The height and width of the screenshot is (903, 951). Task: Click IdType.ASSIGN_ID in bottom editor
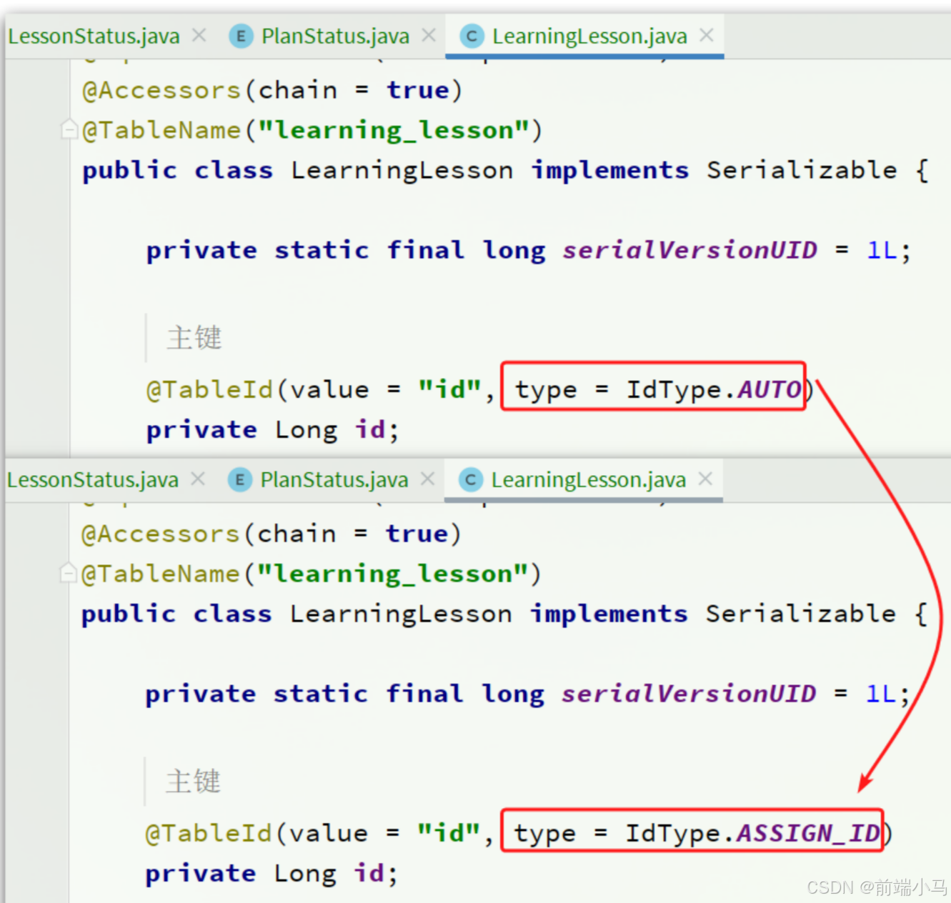(x=752, y=833)
